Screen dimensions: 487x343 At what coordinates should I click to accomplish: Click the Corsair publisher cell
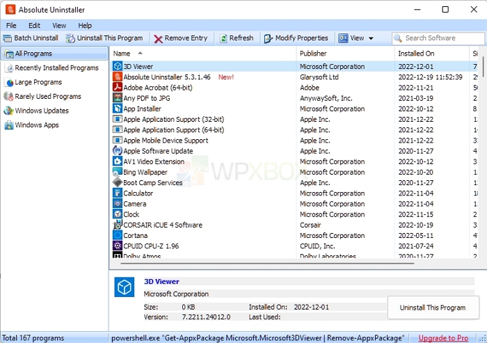[x=310, y=225]
